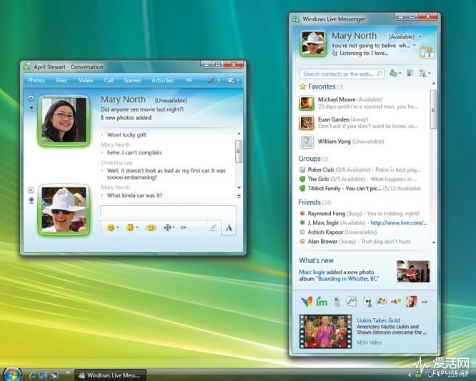Send a nudge with the nudge icon
476x381 pixels.
151,227
